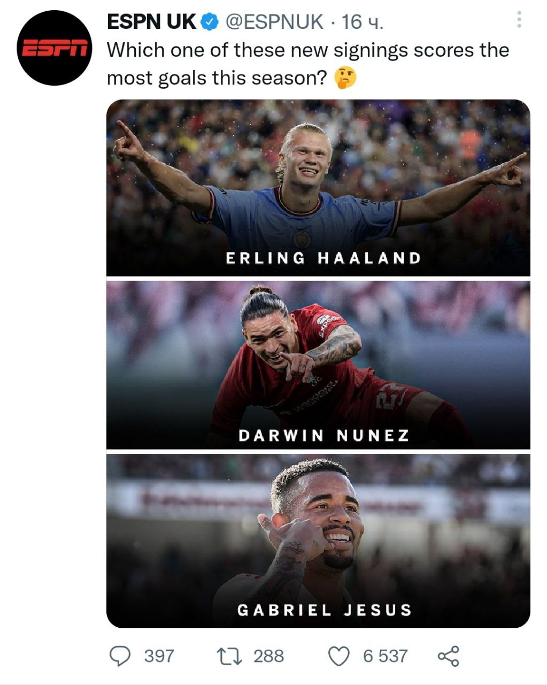Click the reply speech bubble icon

tap(120, 656)
